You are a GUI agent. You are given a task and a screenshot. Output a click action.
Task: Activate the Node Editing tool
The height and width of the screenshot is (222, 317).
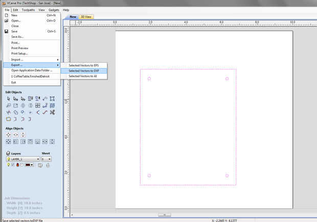[15, 99]
